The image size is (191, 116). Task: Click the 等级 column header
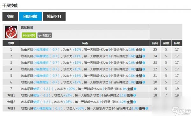(11, 43)
